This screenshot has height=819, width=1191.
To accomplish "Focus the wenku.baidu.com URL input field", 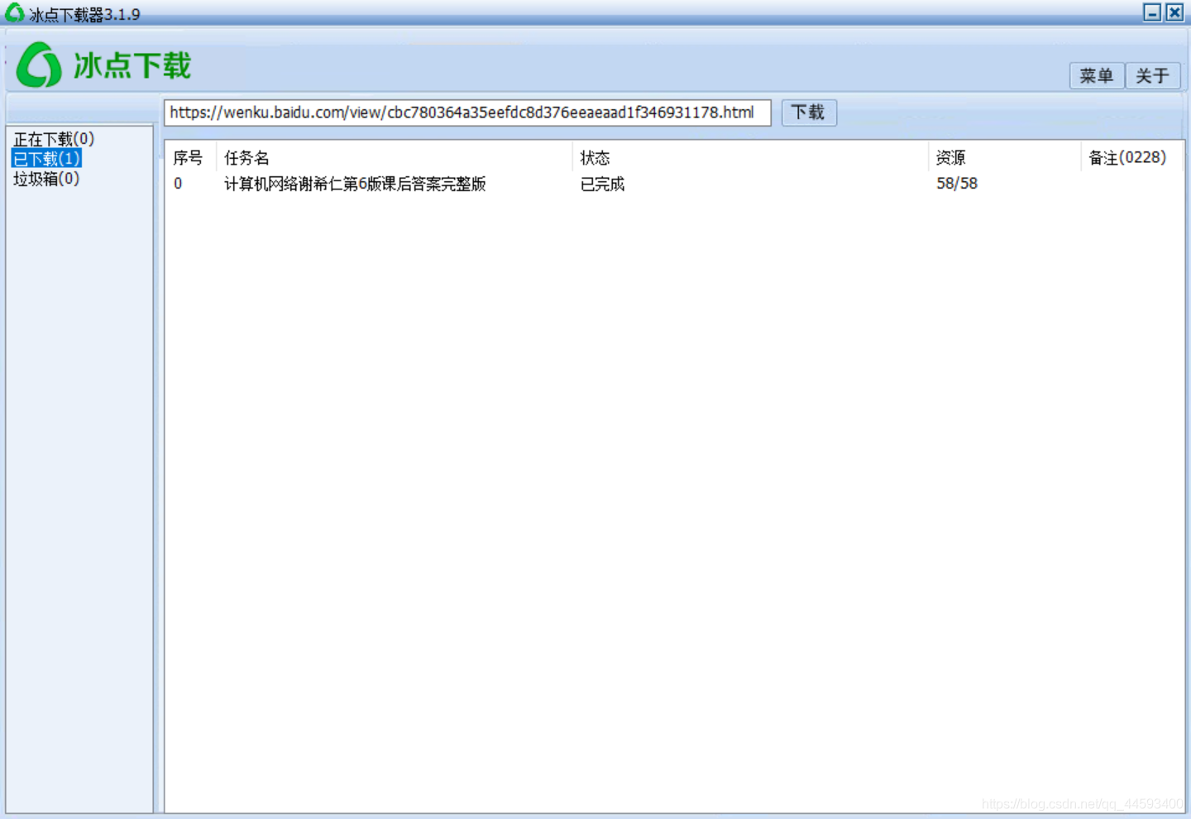I will click(467, 113).
